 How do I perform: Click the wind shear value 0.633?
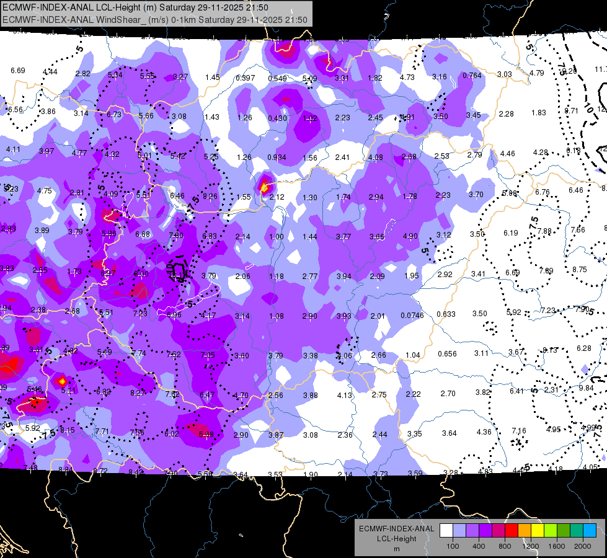[x=446, y=314]
